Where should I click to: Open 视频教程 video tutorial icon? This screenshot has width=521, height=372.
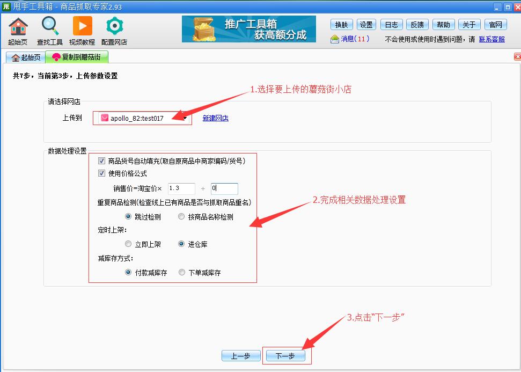pos(82,31)
